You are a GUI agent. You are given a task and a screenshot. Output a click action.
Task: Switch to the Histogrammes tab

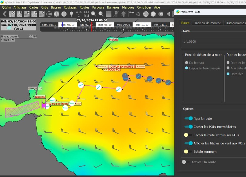[235, 23]
